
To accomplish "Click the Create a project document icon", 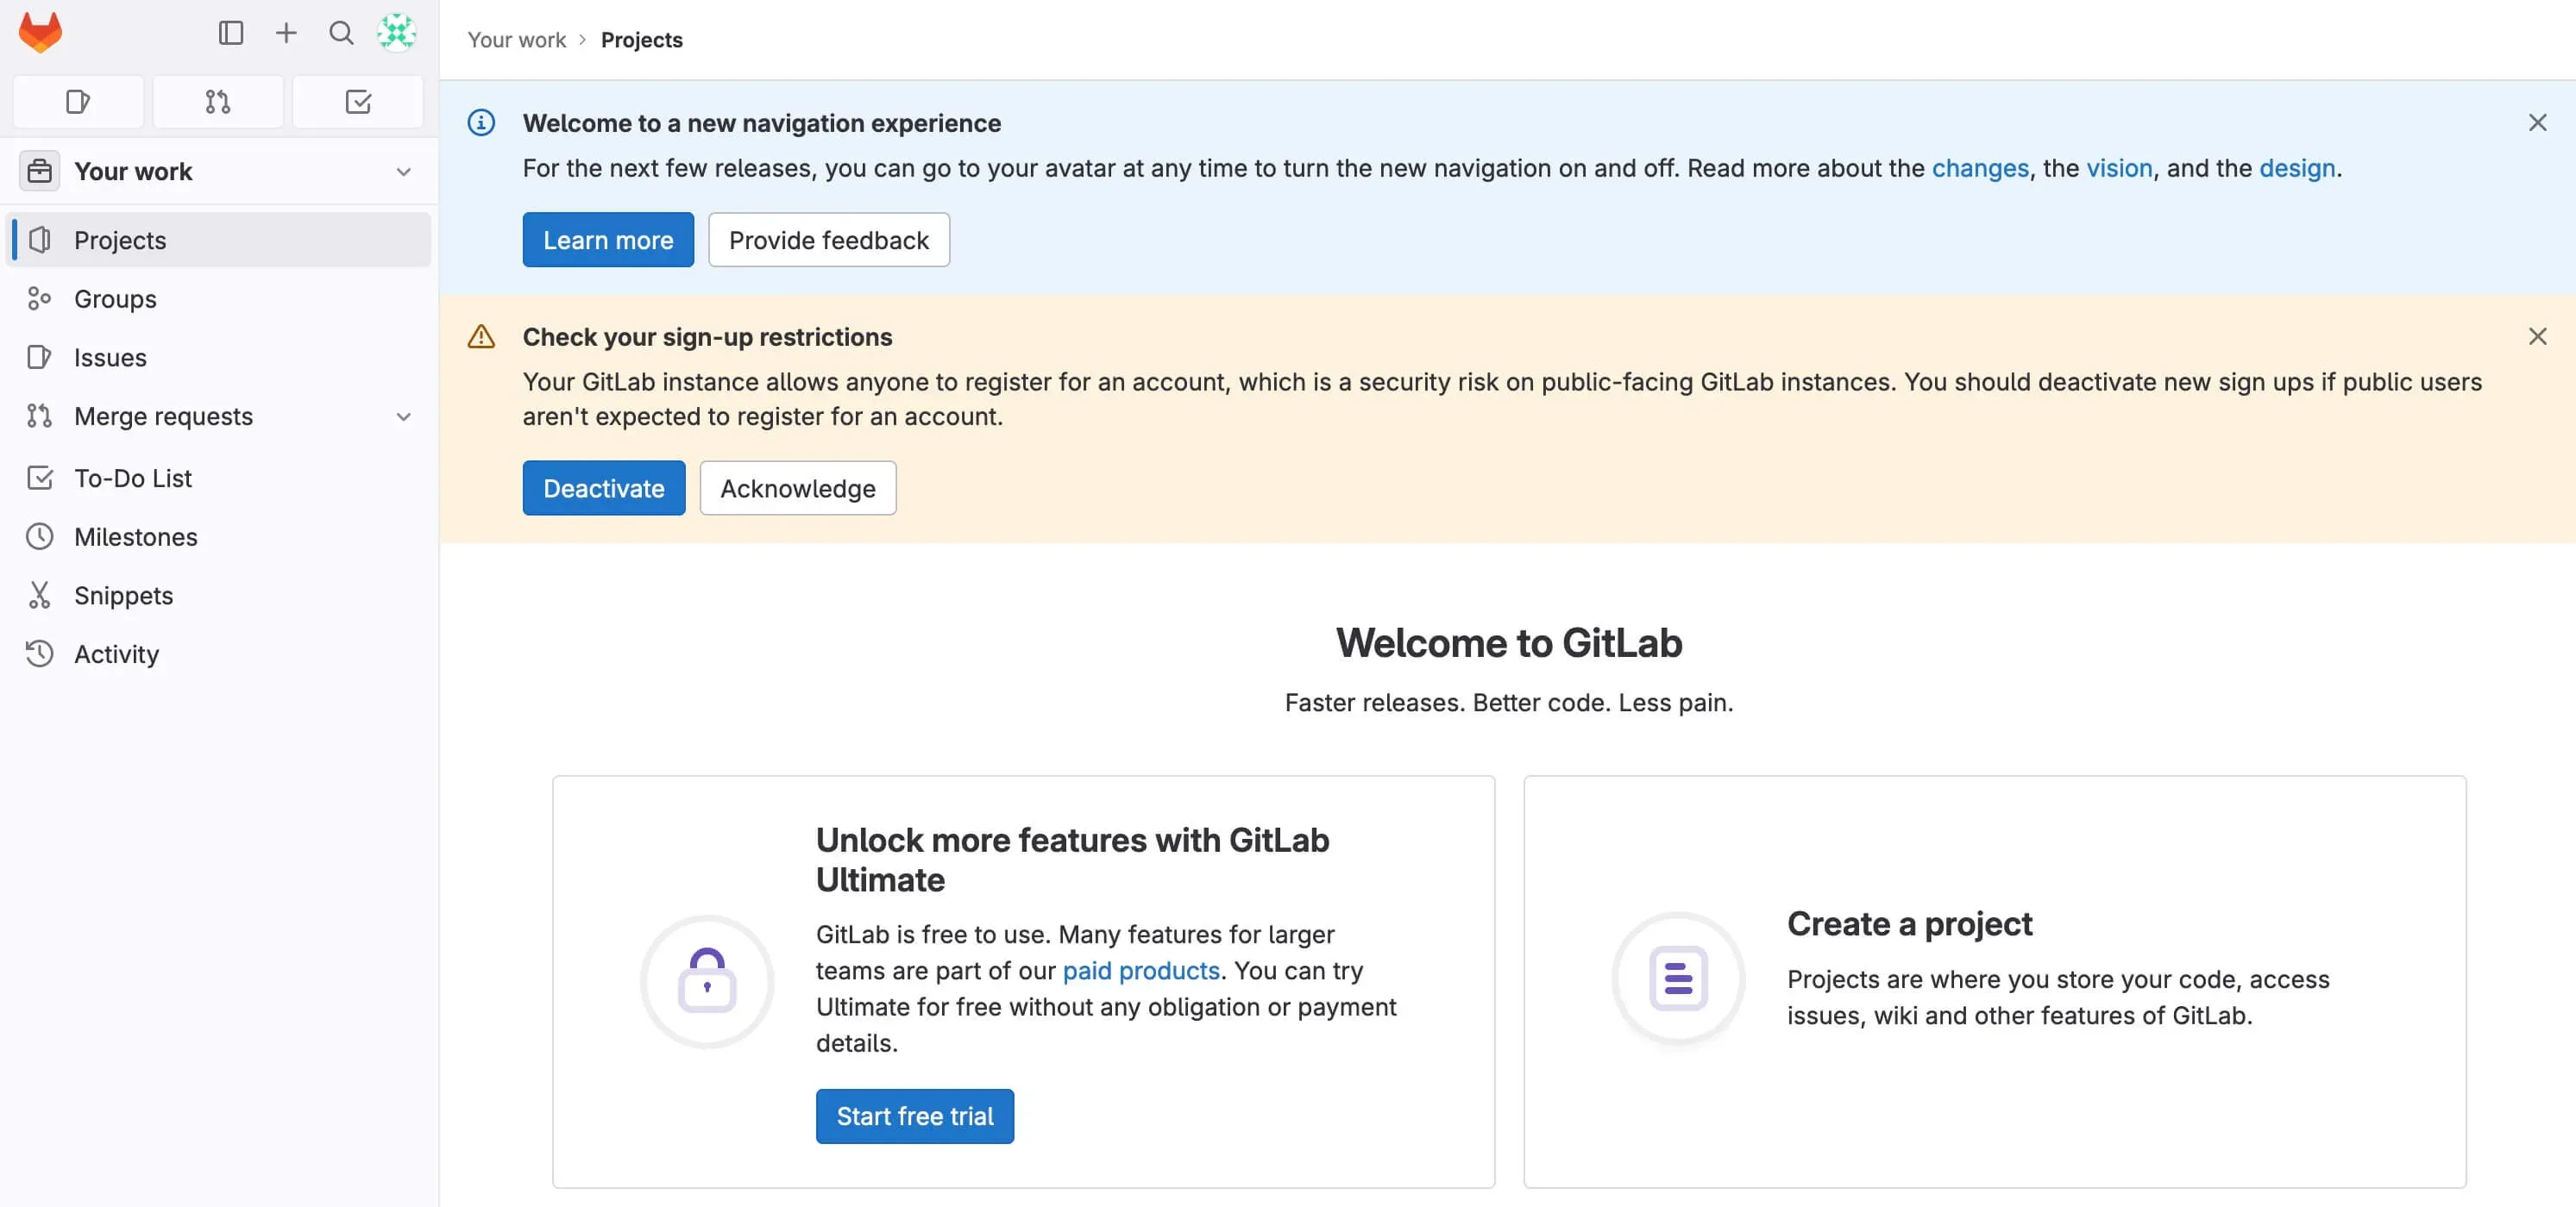I will (x=1678, y=979).
